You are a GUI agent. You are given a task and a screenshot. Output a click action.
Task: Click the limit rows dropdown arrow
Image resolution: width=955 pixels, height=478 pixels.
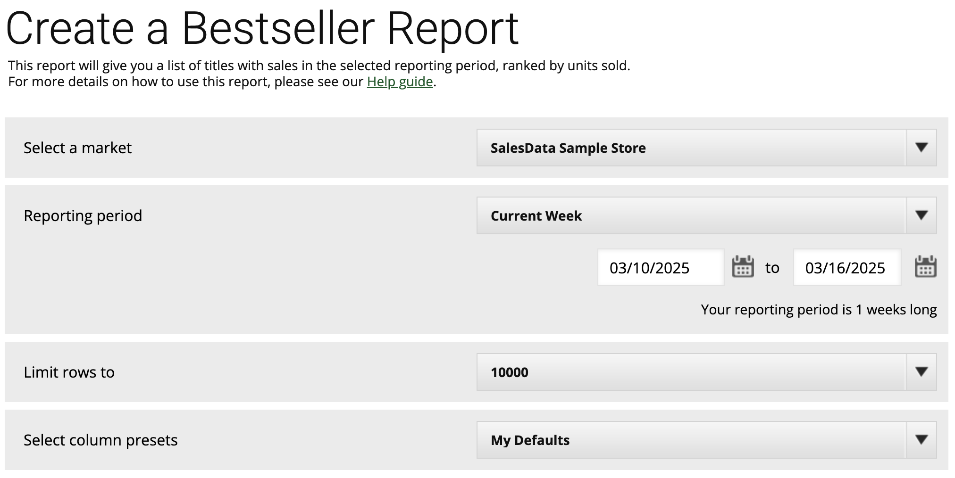tap(921, 372)
